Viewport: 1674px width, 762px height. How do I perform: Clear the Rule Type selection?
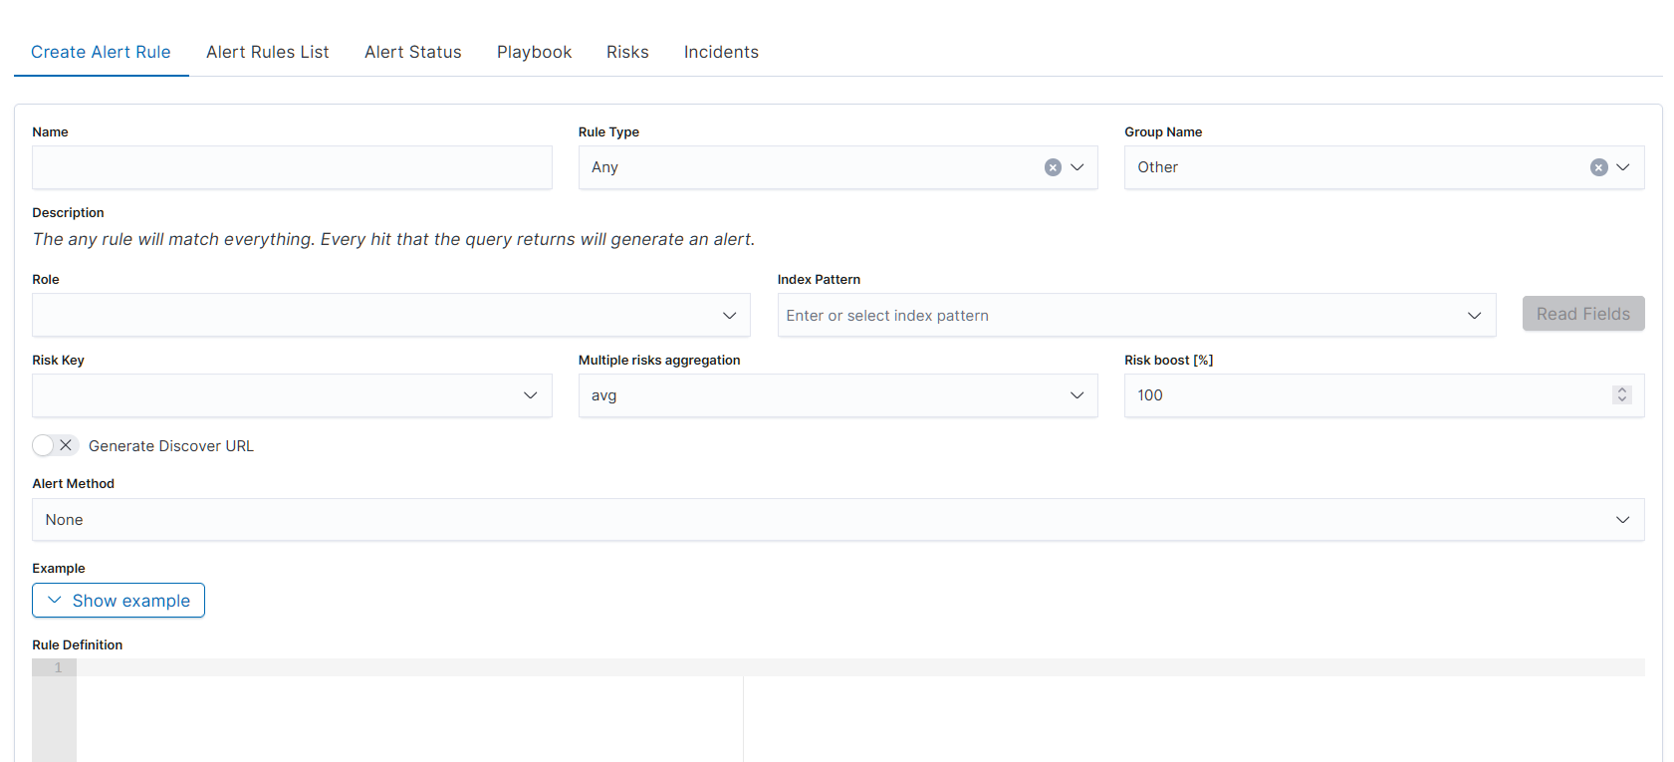pyautogui.click(x=1053, y=167)
